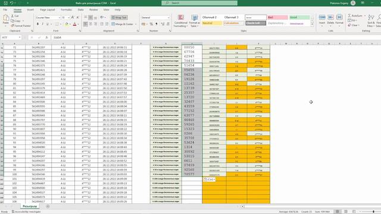
Task: Select the cell containing 51454
Action: click(192, 65)
